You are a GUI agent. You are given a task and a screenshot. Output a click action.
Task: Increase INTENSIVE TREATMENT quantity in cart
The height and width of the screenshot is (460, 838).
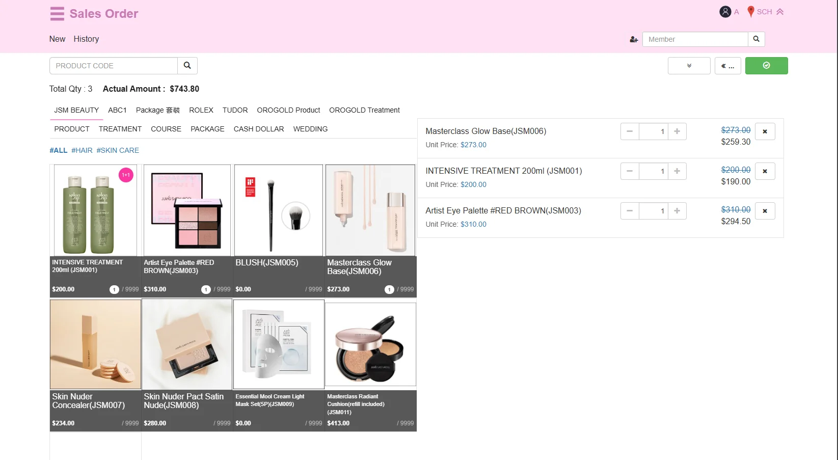pos(677,171)
